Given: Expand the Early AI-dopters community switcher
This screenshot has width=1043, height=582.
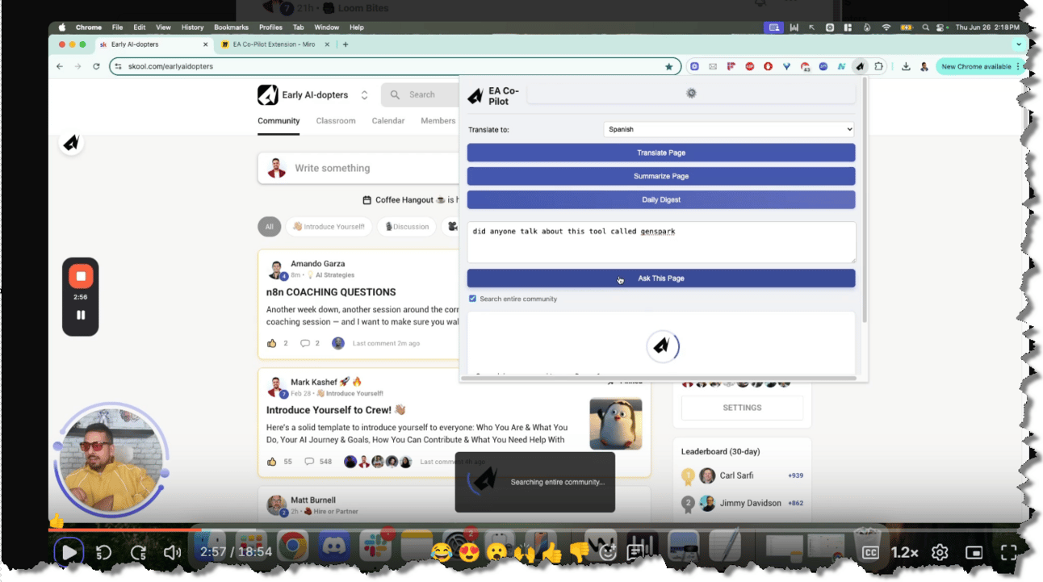Looking at the screenshot, I should pyautogui.click(x=364, y=95).
